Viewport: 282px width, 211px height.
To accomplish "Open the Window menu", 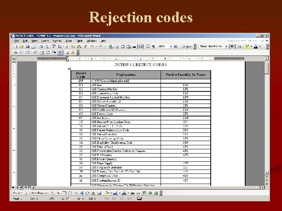I will click(92, 41).
